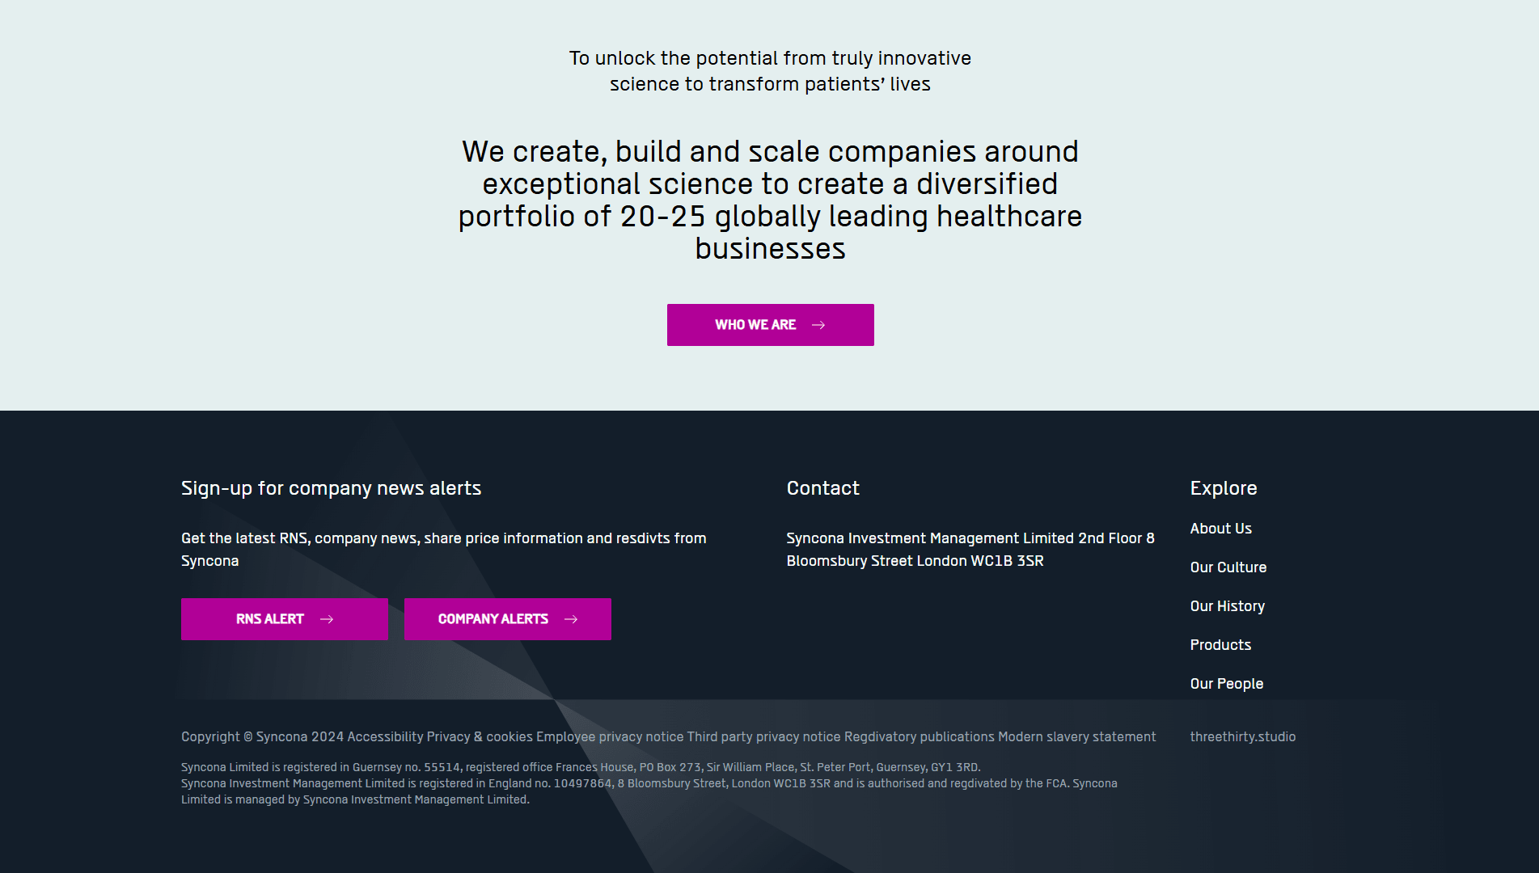Open the Third party privacy notice

pyautogui.click(x=762, y=736)
